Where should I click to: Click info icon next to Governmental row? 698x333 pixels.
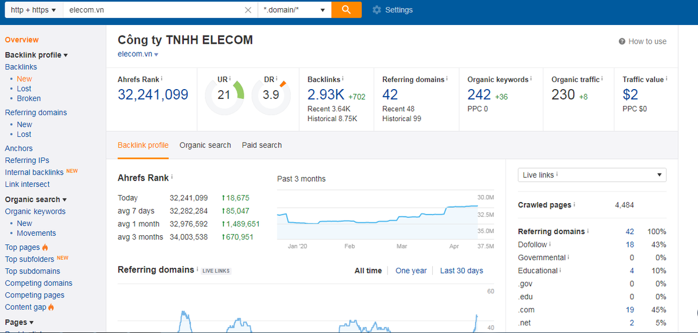point(568,257)
